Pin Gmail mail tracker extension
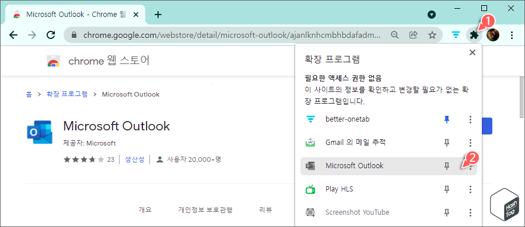525x227 pixels. [x=446, y=143]
